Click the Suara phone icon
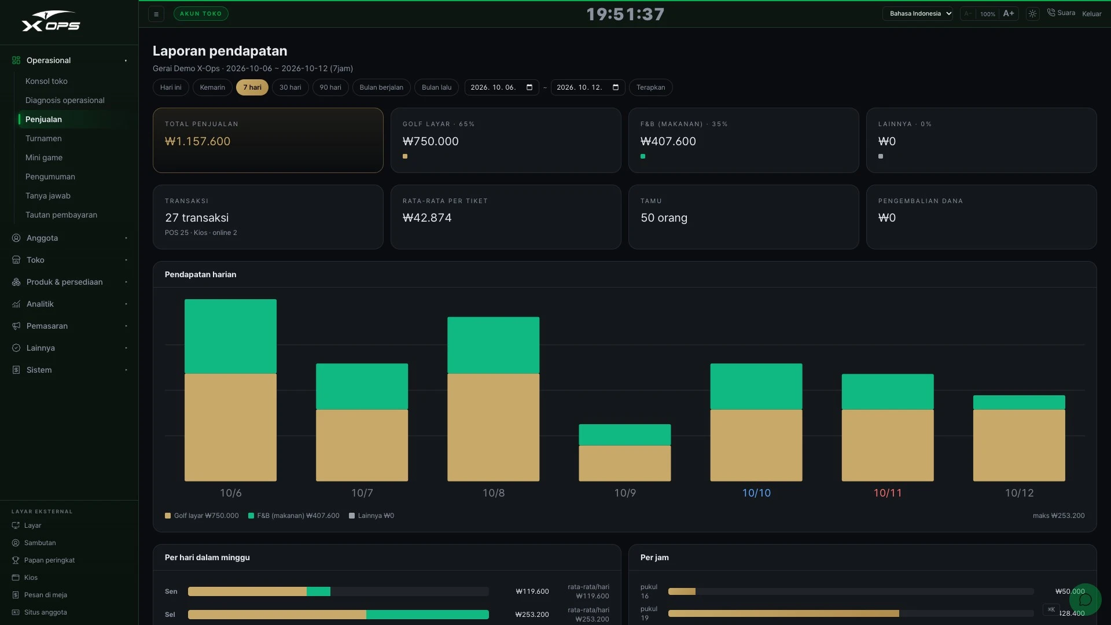The height and width of the screenshot is (625, 1111). (1051, 13)
